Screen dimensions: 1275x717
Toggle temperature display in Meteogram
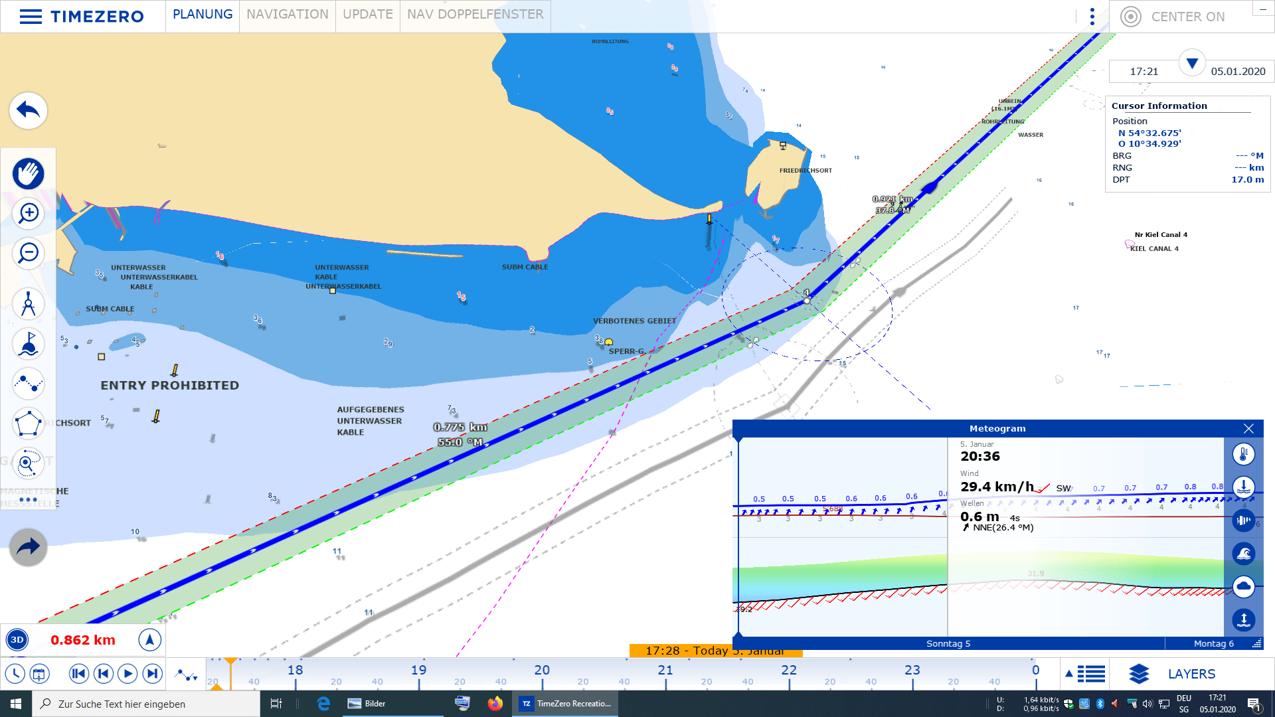(1243, 455)
